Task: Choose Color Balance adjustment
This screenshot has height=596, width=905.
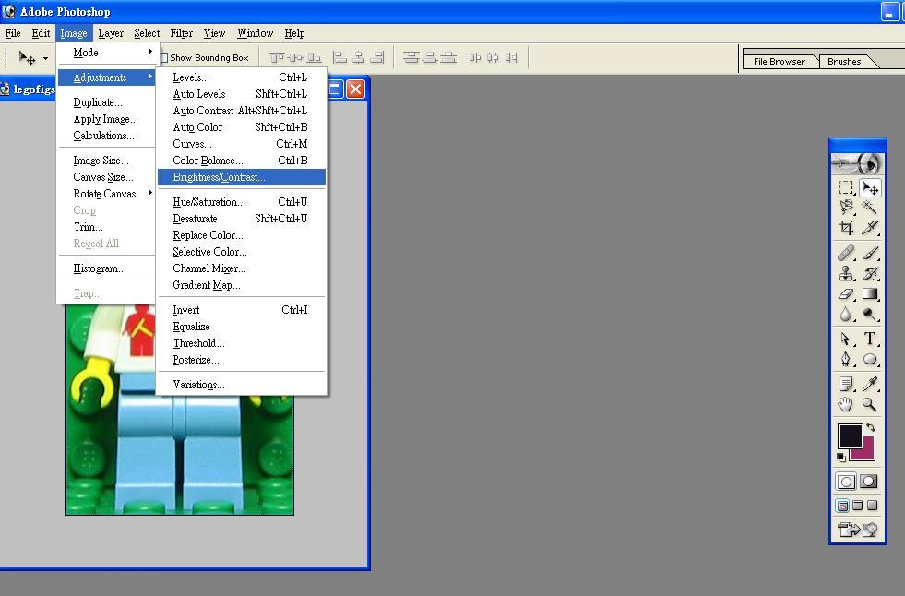Action: coord(242,161)
